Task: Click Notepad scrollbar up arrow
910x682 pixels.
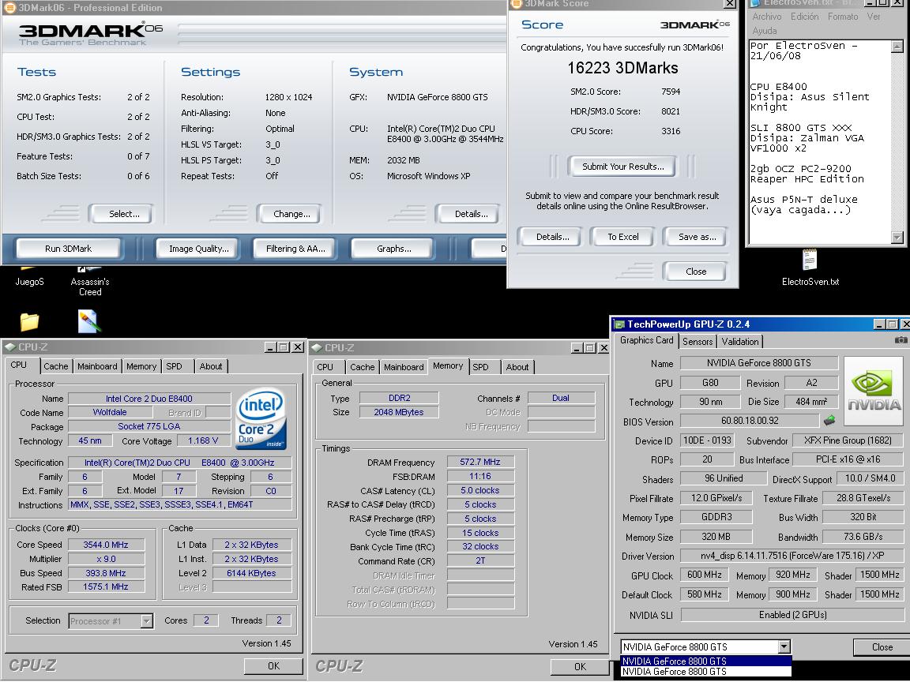Action: pyautogui.click(x=897, y=47)
